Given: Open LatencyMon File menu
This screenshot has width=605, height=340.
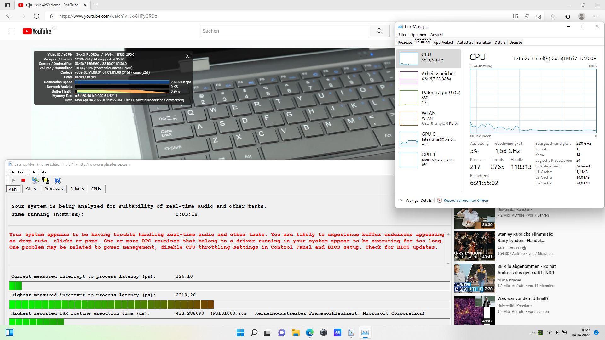Looking at the screenshot, I should (12, 172).
